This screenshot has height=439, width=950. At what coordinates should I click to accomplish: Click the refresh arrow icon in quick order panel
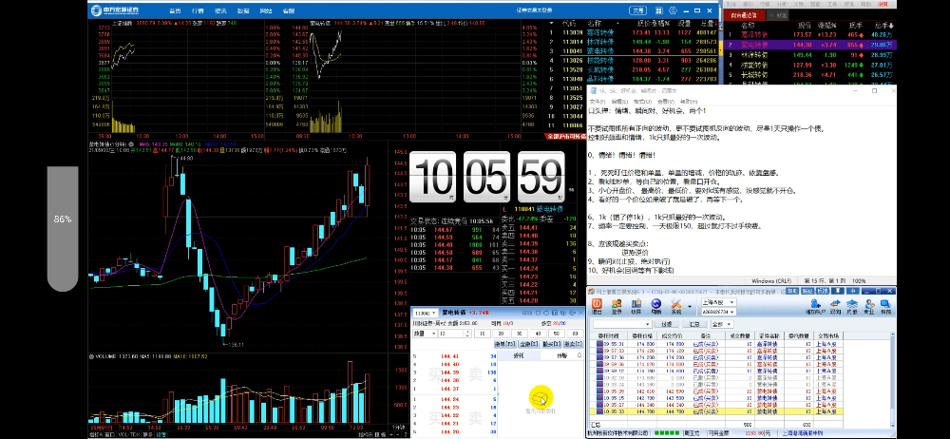tap(546, 313)
